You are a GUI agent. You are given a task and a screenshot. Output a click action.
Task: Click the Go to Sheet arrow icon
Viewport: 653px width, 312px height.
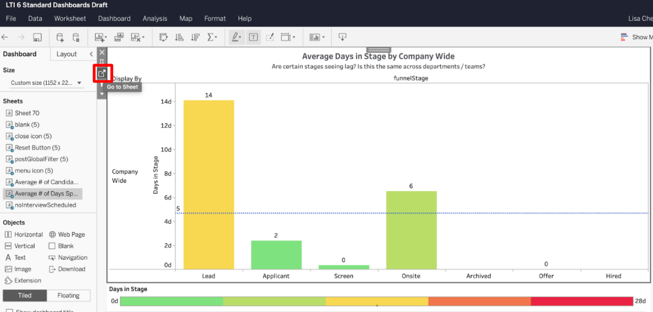101,73
